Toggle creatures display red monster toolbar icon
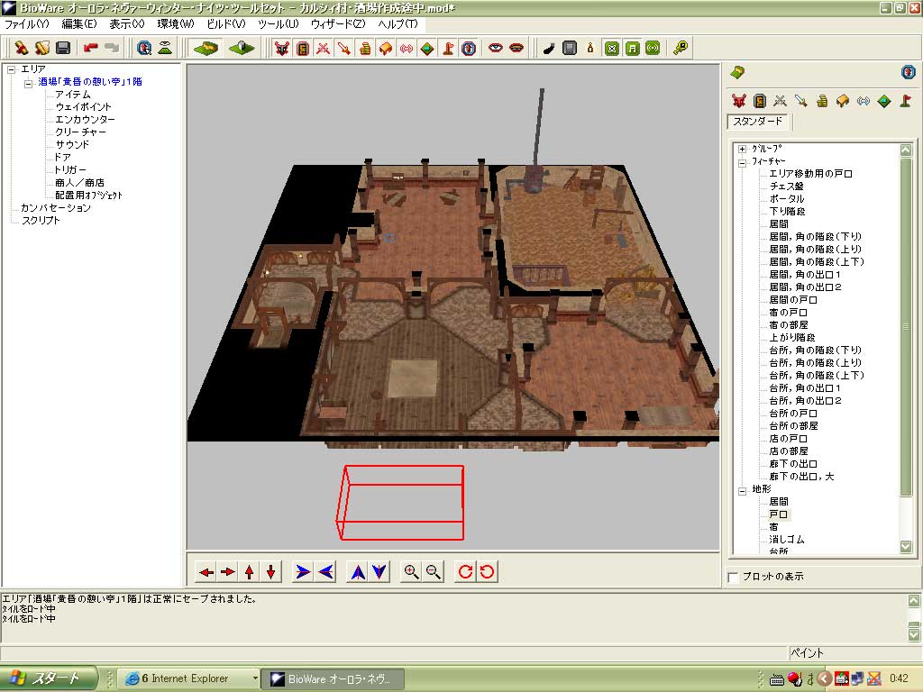 click(x=282, y=48)
